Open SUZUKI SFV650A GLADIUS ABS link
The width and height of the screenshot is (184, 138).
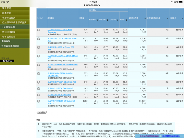(x=62, y=82)
